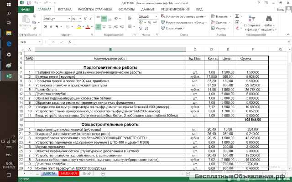Click the Name Box showing B60
The image size is (292, 182).
tap(30, 42)
